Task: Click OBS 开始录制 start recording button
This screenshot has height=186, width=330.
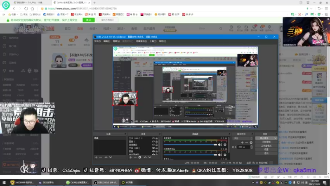Action: 266,142
